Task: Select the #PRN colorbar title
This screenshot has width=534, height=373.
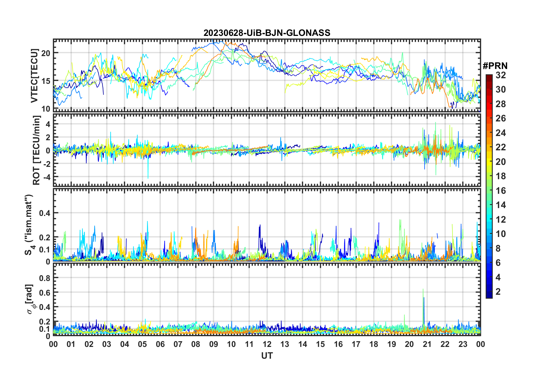Action: point(495,66)
